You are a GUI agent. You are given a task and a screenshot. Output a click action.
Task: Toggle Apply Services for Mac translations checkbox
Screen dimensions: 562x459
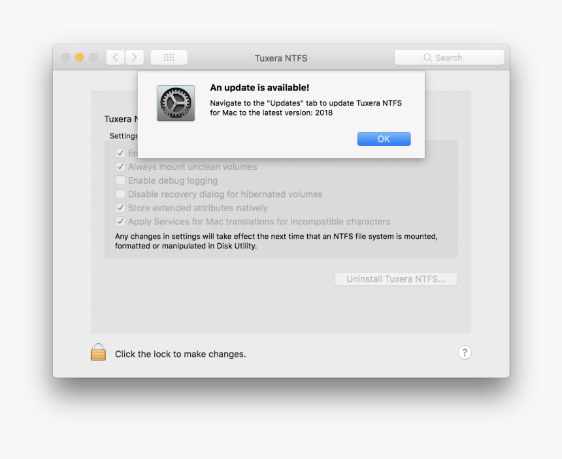pos(120,221)
